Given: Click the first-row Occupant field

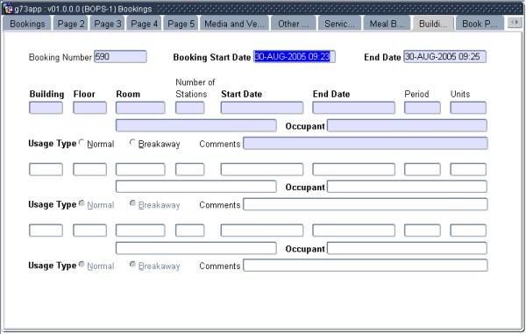Looking at the screenshot, I should (407, 125).
